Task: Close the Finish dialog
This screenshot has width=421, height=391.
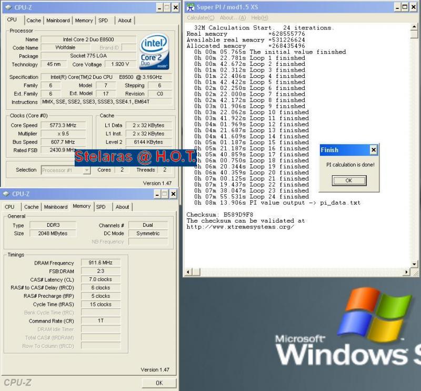Action: coord(373,150)
